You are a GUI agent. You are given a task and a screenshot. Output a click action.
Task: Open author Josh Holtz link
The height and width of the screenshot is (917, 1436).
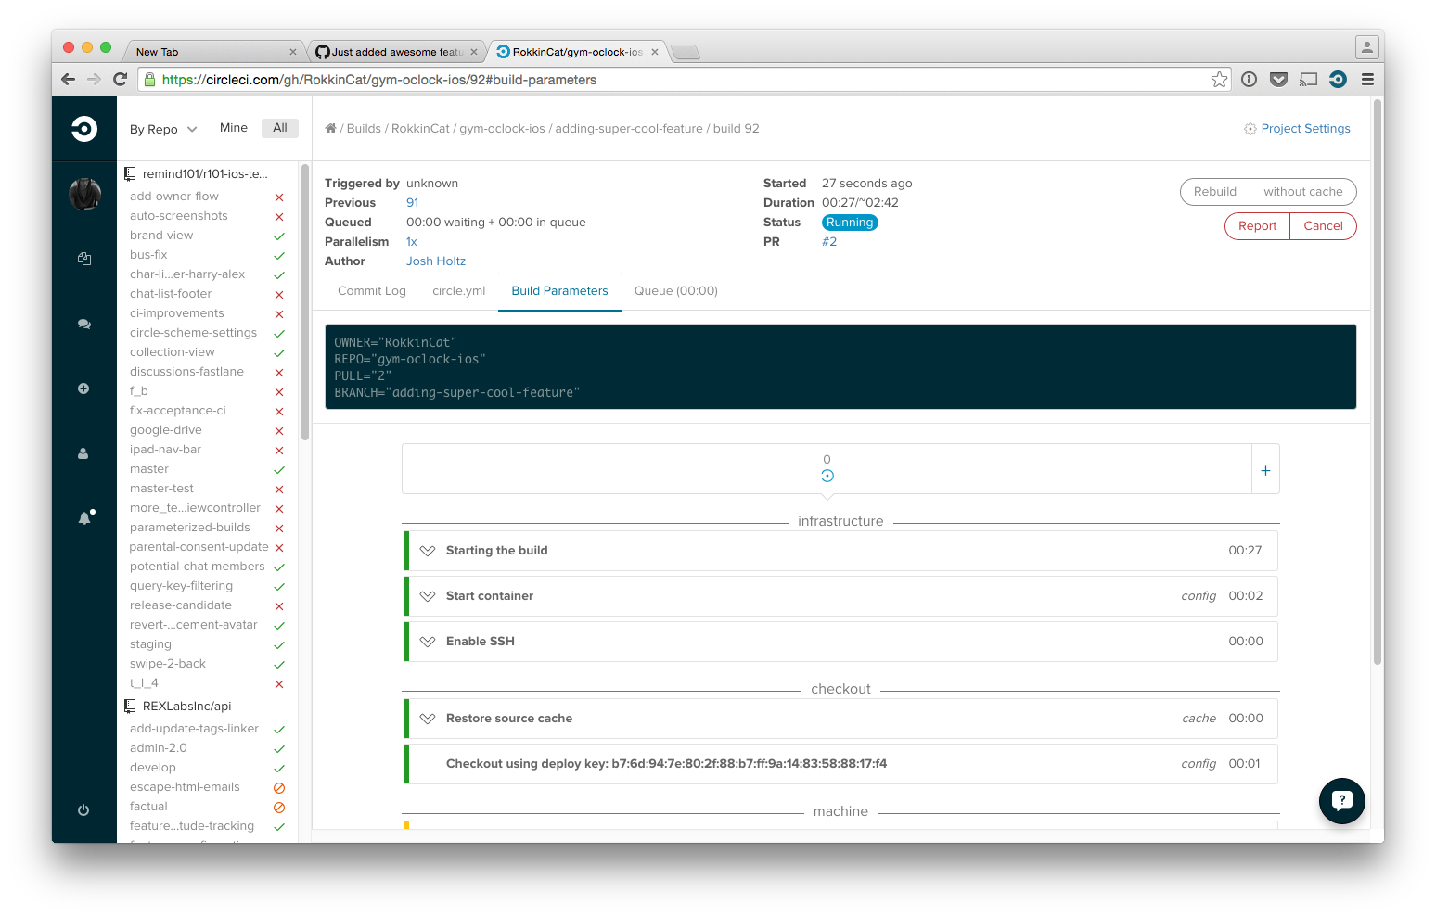pyautogui.click(x=436, y=261)
